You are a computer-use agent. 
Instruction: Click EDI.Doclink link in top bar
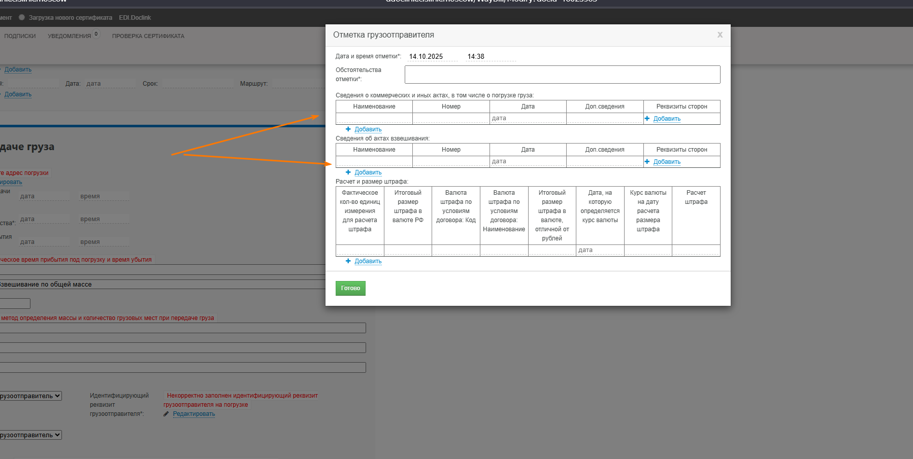pyautogui.click(x=135, y=18)
